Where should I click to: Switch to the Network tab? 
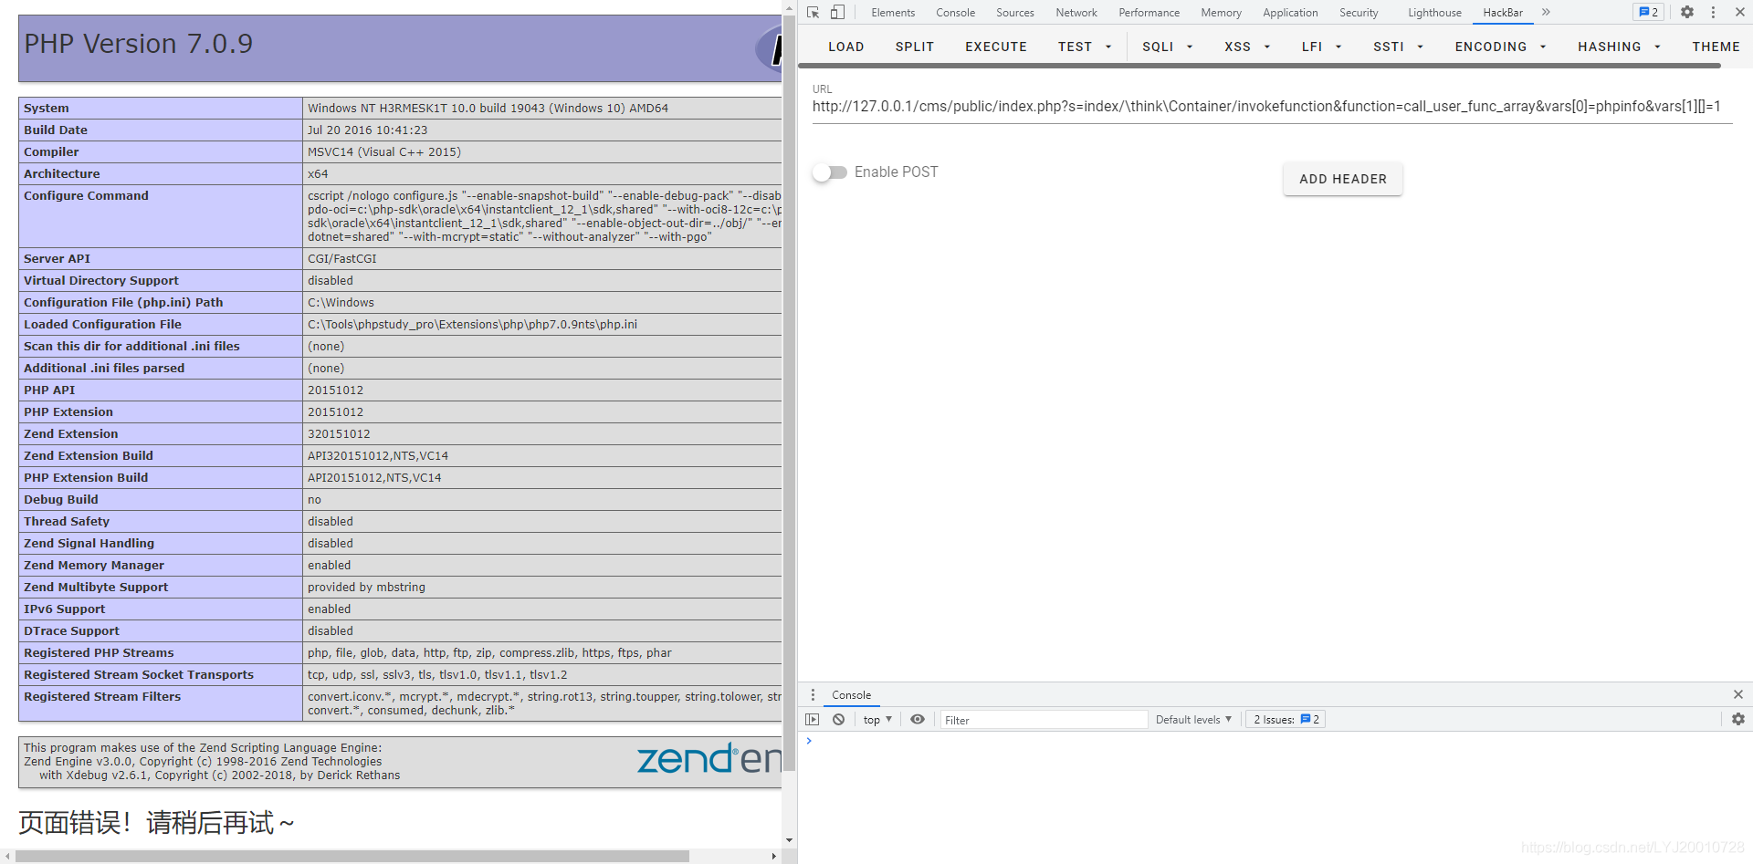[1076, 13]
